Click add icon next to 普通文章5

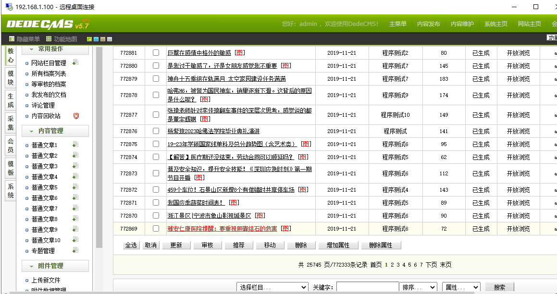click(75, 187)
